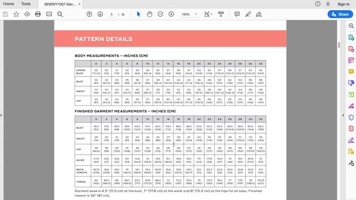Image resolution: width=356 pixels, height=200 pixels.
Task: Bookmark the file with the star icon
Action: coord(16,14)
